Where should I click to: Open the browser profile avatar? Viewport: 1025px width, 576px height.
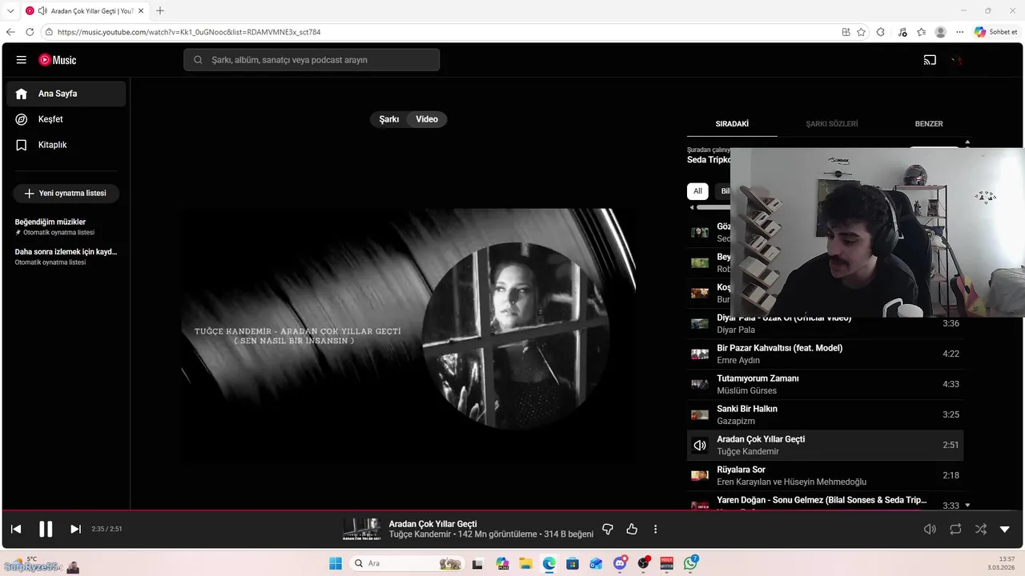point(941,32)
